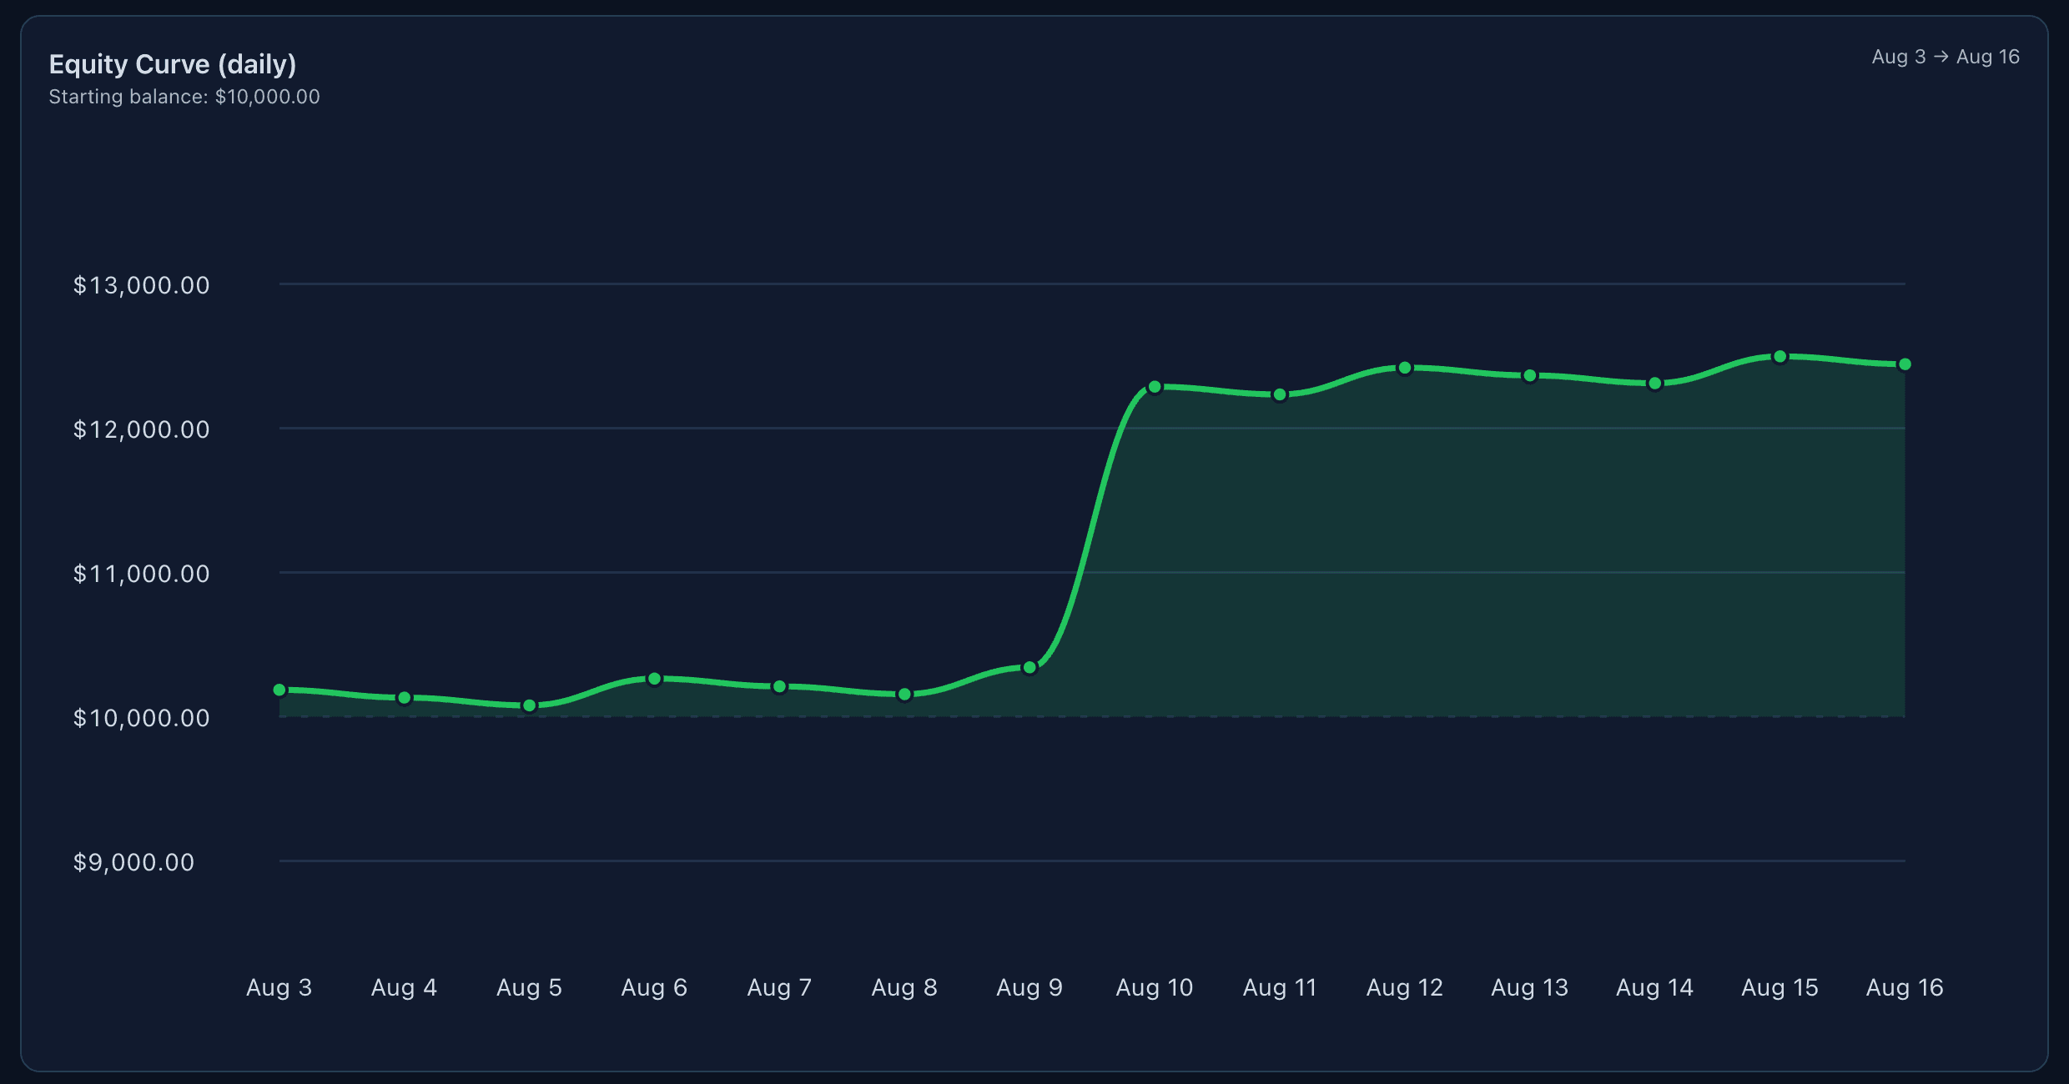Select the Aug 9 point before the jump

(x=1029, y=667)
